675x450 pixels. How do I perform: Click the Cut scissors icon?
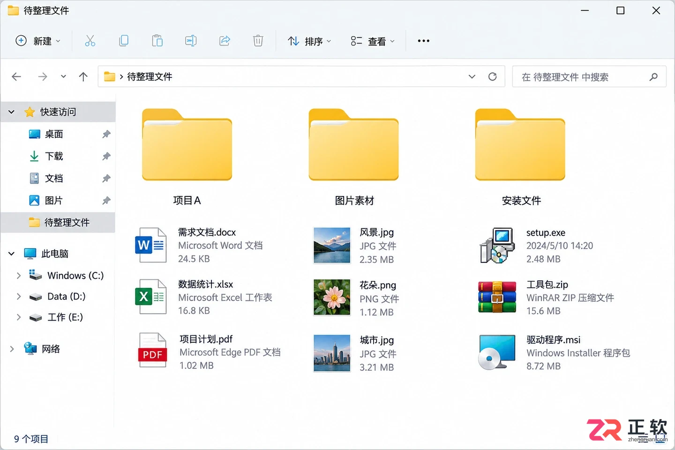click(x=90, y=41)
